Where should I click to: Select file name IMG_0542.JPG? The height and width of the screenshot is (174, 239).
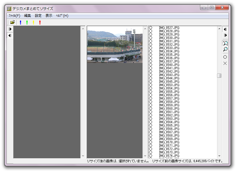[x=169, y=72]
